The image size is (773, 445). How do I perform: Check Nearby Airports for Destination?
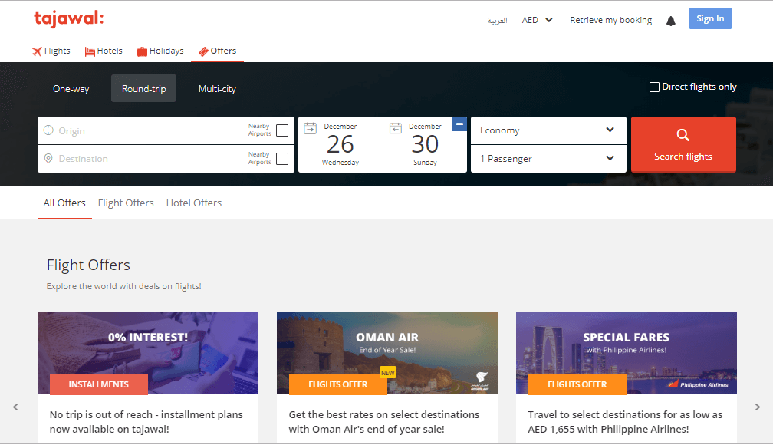282,159
